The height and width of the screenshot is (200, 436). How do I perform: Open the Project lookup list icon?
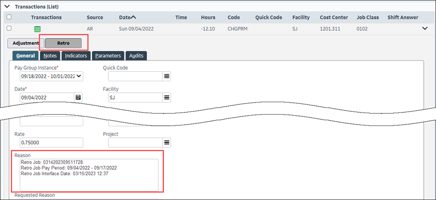(x=167, y=142)
